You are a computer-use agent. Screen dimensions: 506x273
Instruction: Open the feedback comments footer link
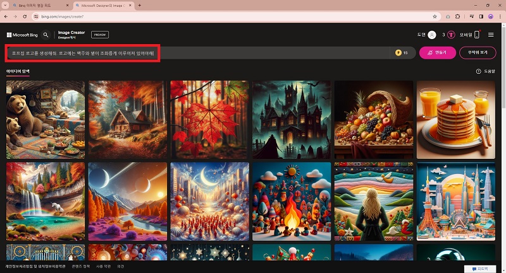pyautogui.click(x=120, y=267)
